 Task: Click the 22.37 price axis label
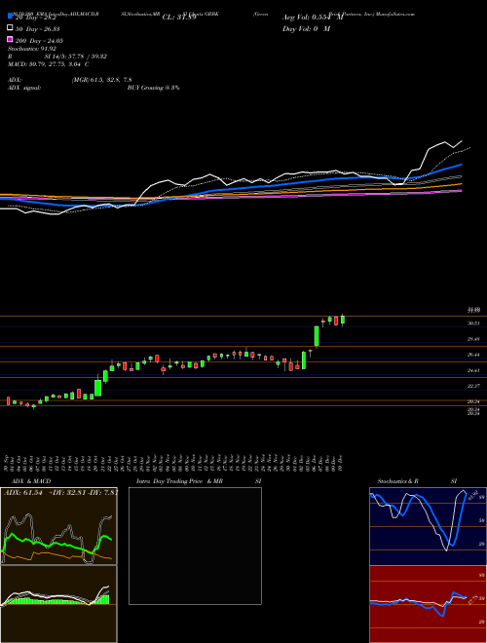[474, 386]
